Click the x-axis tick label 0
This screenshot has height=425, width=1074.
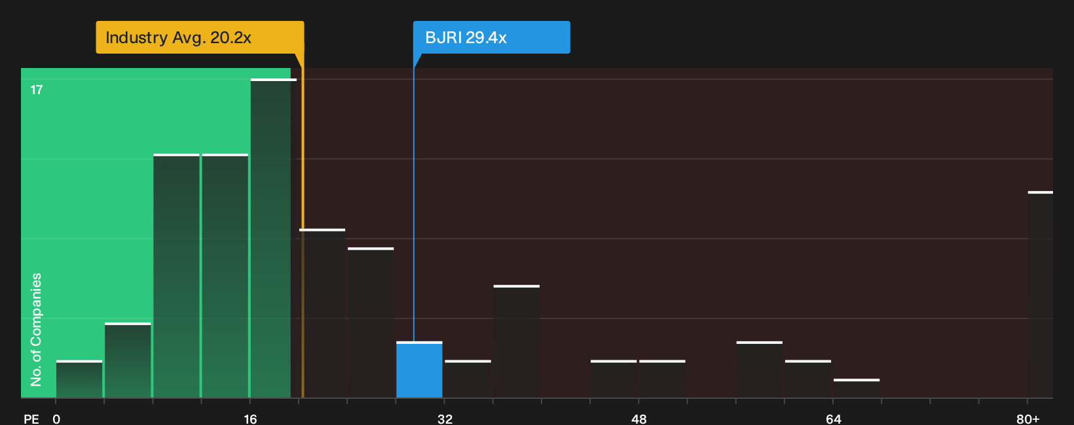56,419
